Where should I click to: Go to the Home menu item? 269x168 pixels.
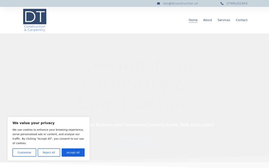(193, 20)
